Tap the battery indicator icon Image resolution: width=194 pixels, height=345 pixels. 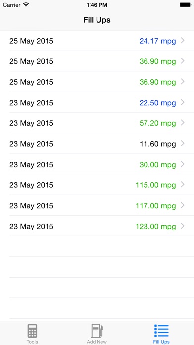[x=185, y=5]
